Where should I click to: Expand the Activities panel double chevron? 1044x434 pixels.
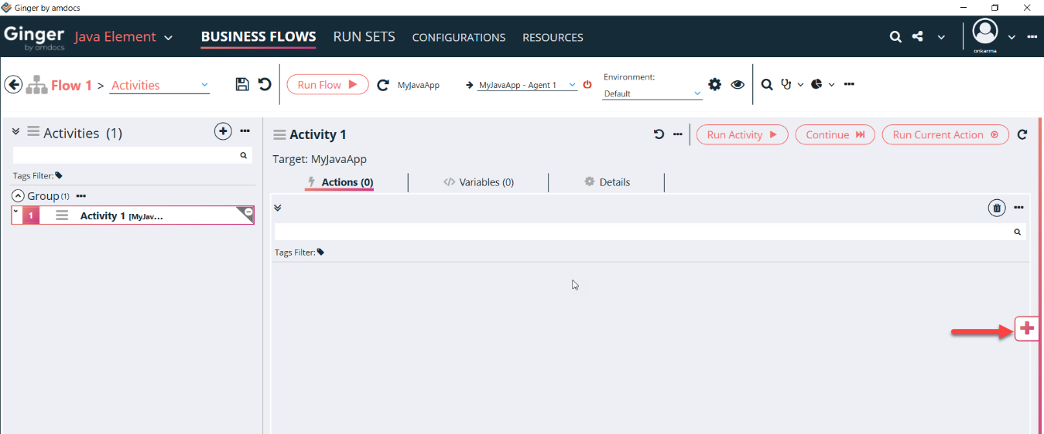[15, 131]
